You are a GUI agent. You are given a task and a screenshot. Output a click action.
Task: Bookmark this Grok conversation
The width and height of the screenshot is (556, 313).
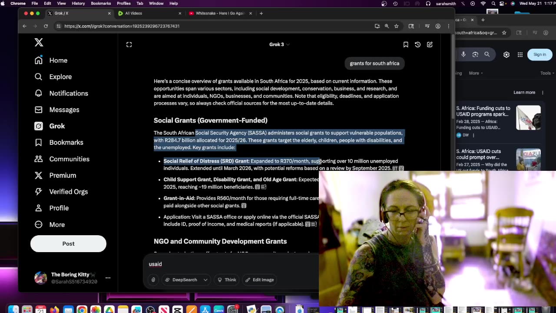coord(406,44)
